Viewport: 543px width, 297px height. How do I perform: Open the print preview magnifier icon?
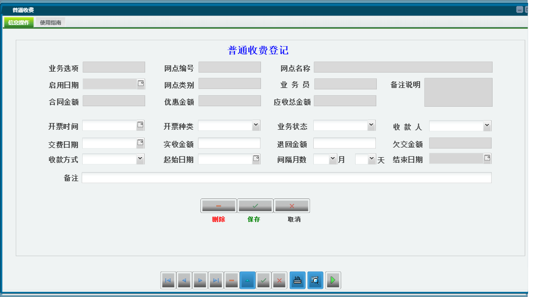point(315,280)
